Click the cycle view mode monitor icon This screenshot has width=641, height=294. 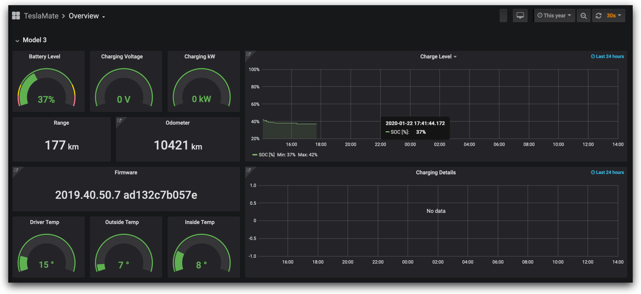[520, 15]
